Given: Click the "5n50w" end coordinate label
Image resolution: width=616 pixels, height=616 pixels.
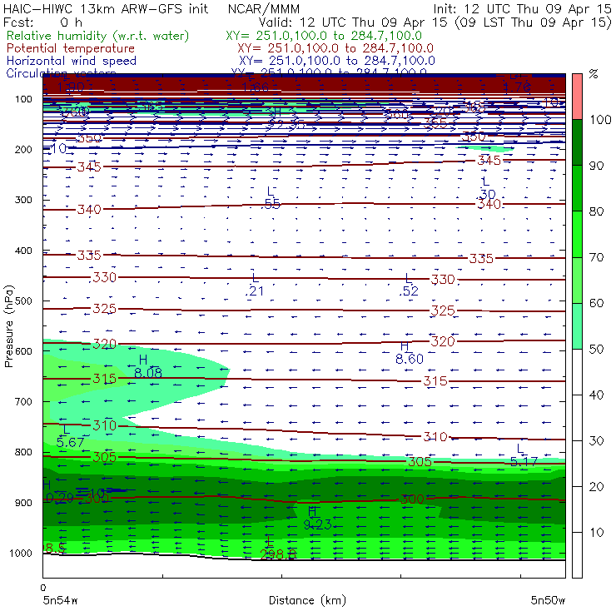Looking at the screenshot, I should (x=548, y=600).
